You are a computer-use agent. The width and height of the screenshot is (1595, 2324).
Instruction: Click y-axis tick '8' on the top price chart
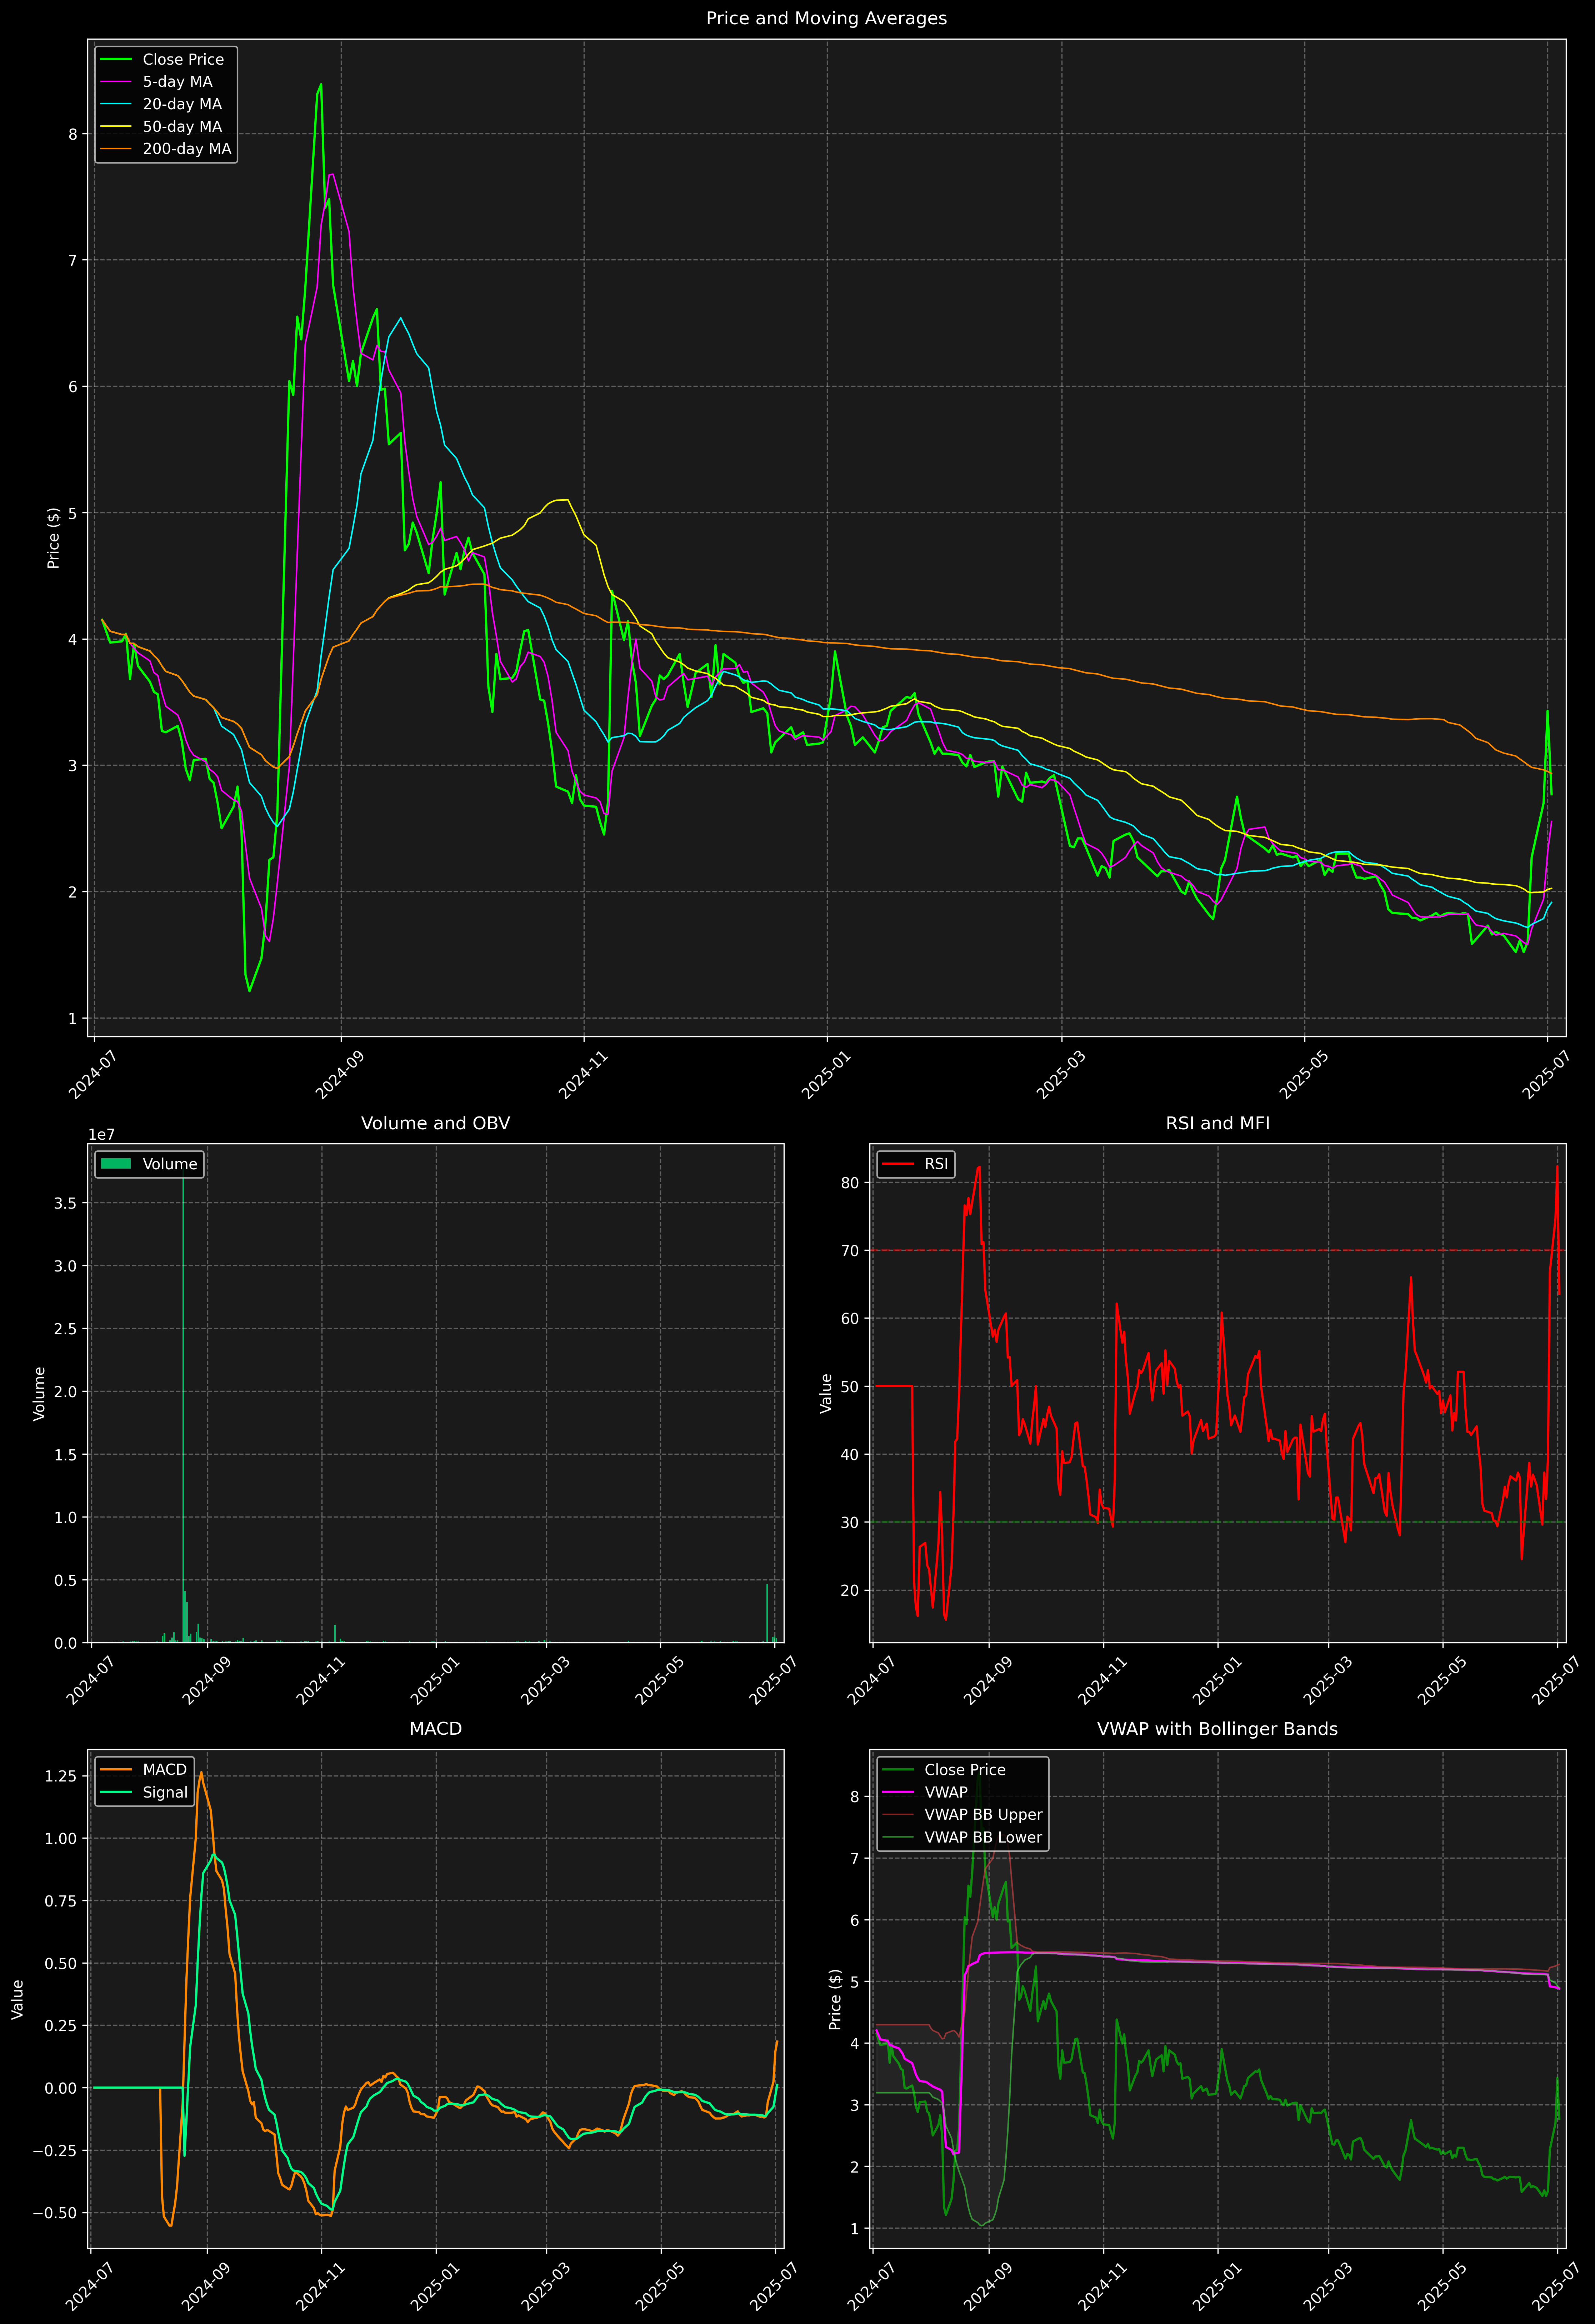(73, 134)
